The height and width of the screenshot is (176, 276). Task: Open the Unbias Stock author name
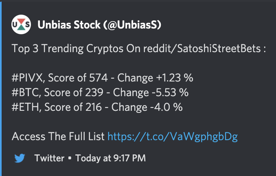pyautogui.click(x=69, y=25)
